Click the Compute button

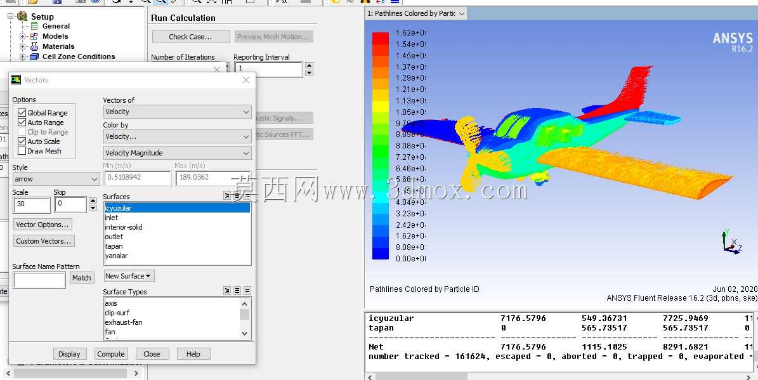111,354
